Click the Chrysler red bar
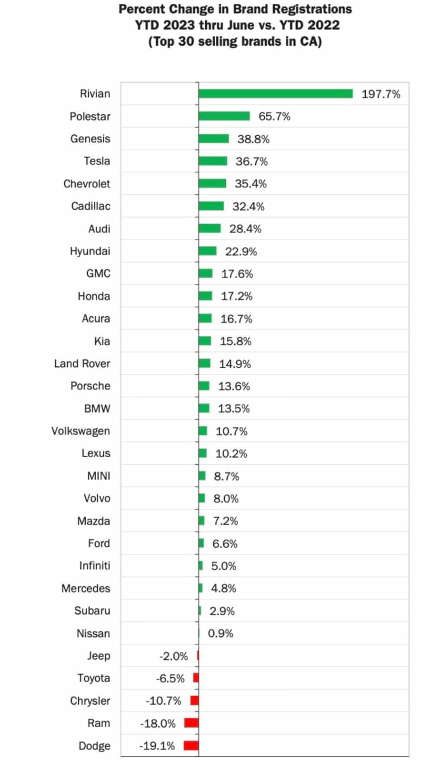431x762 pixels. click(194, 701)
